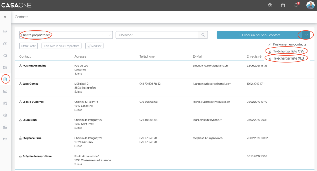317x171 pixels.
Task: Open the notifications bell icon
Action: [x=296, y=5]
